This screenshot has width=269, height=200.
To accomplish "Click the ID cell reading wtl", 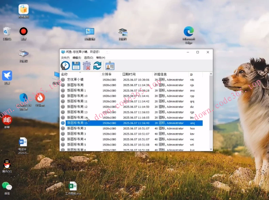I will click(x=192, y=145).
